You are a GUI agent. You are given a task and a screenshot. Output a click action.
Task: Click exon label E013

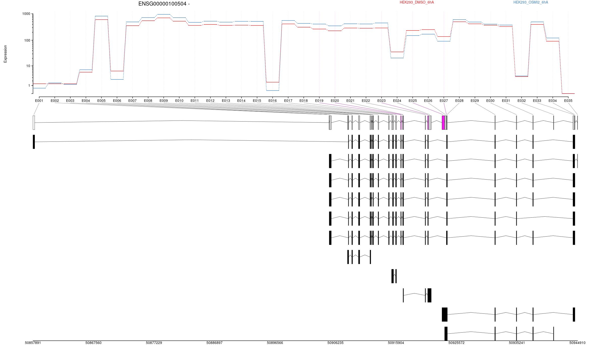coord(226,101)
